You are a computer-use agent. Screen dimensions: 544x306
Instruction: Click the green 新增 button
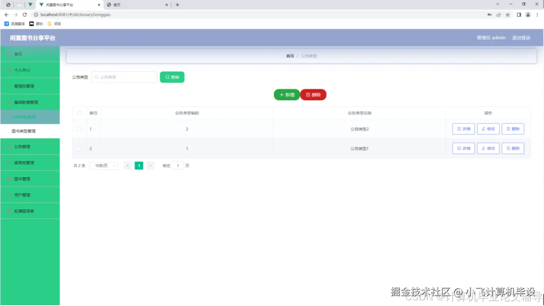(287, 95)
